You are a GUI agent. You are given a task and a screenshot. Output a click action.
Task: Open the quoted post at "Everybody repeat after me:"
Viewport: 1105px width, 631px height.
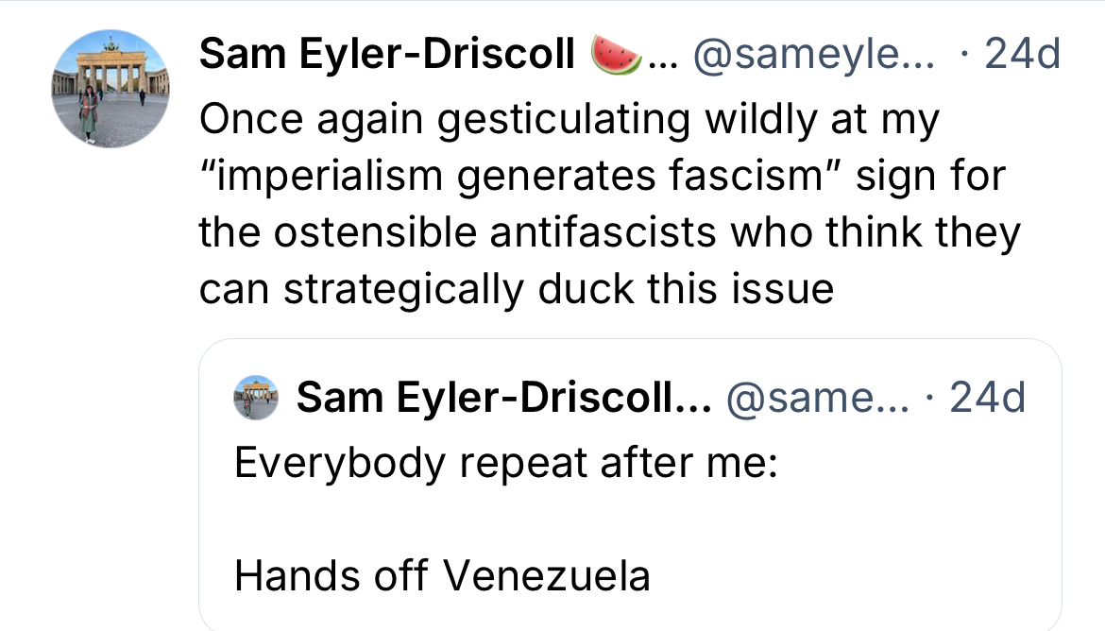coord(505,463)
